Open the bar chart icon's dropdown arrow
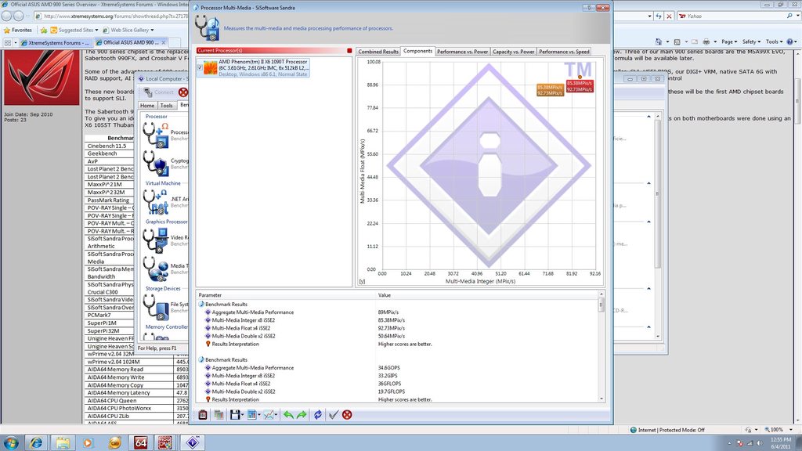This screenshot has width=802, height=451. (258, 415)
